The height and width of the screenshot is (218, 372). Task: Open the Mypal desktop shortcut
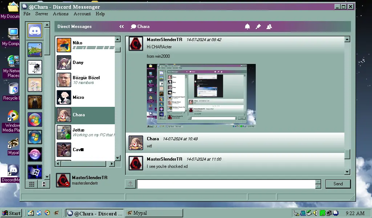click(x=13, y=147)
